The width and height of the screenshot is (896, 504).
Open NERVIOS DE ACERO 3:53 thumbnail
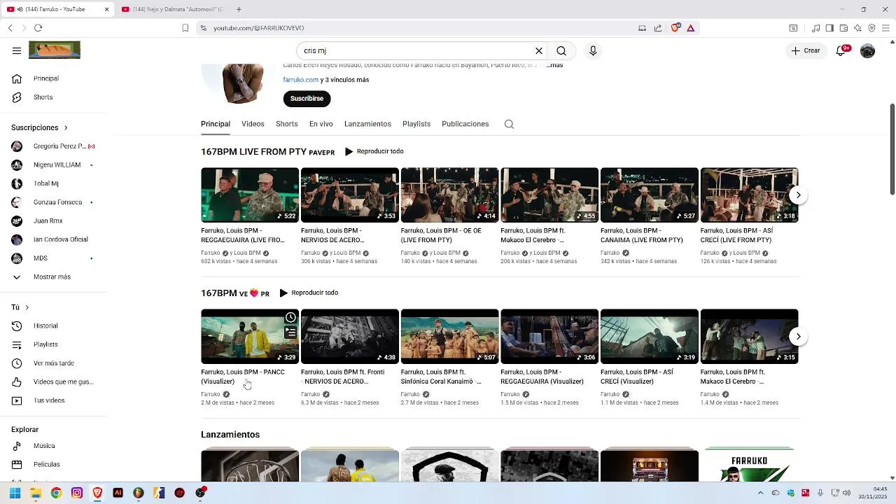pyautogui.click(x=350, y=195)
